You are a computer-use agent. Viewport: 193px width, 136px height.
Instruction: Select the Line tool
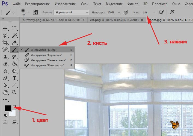14,85
